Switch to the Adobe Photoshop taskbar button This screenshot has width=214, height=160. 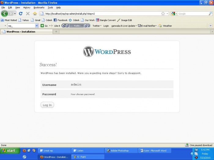click(x=121, y=151)
